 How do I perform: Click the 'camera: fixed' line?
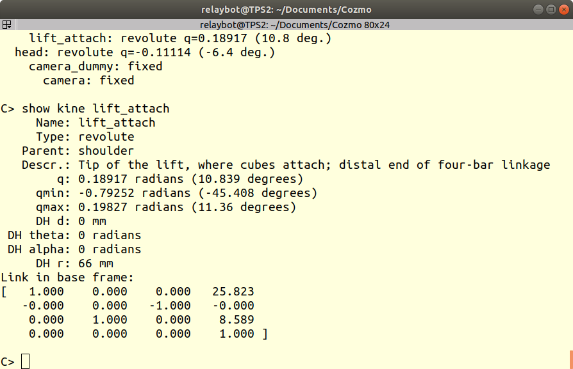point(88,81)
